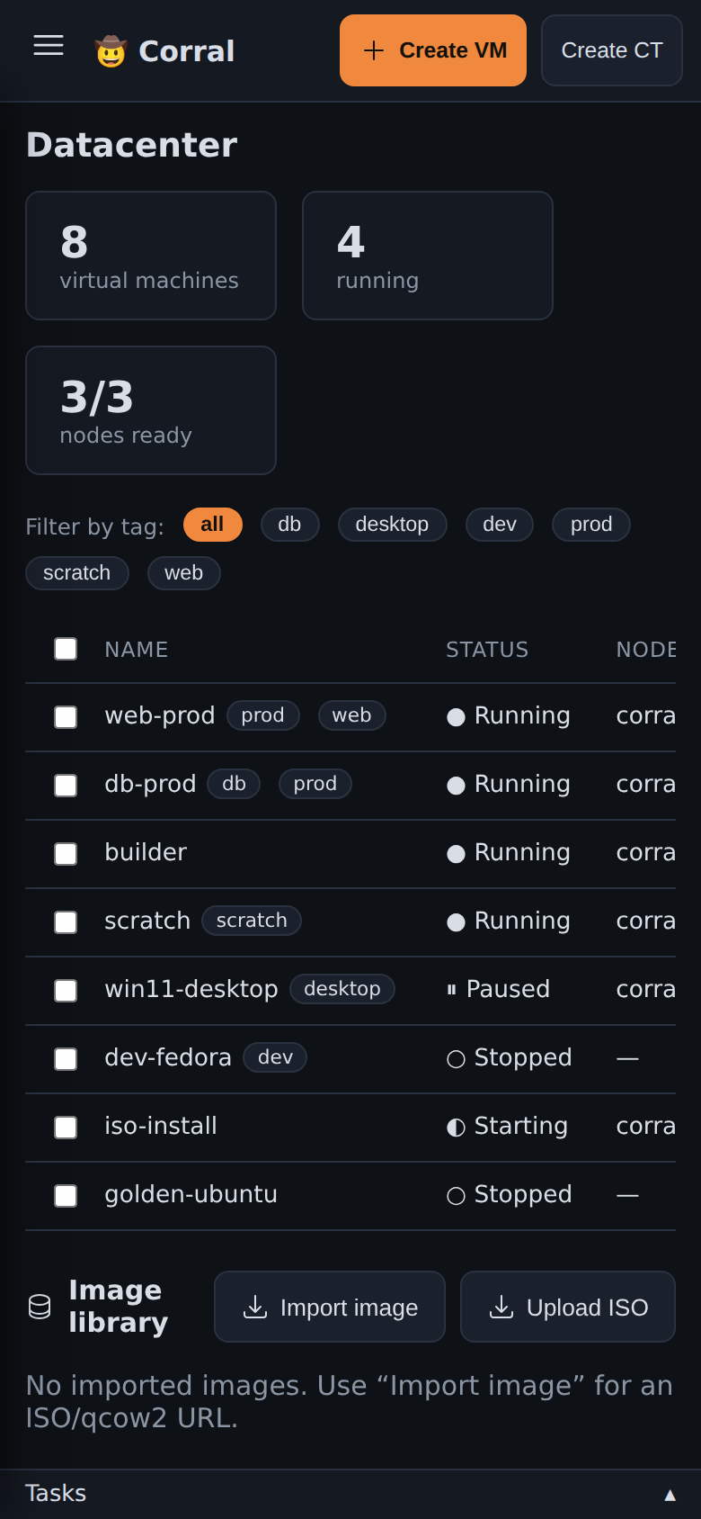Click the NODE column header
Image resolution: width=701 pixels, height=1519 pixels.
click(x=646, y=650)
